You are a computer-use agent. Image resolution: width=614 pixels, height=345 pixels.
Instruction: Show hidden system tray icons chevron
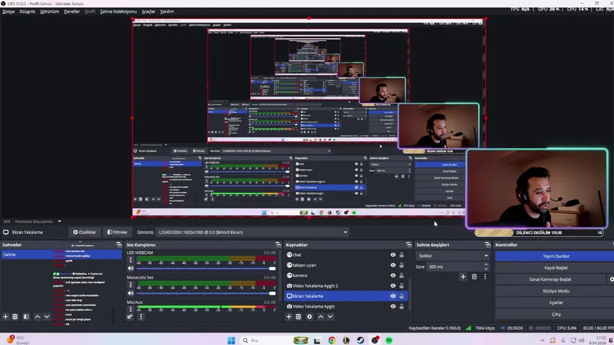pos(542,340)
